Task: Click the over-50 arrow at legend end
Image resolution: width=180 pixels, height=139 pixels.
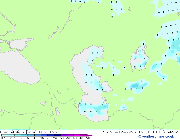Action: point(90,135)
